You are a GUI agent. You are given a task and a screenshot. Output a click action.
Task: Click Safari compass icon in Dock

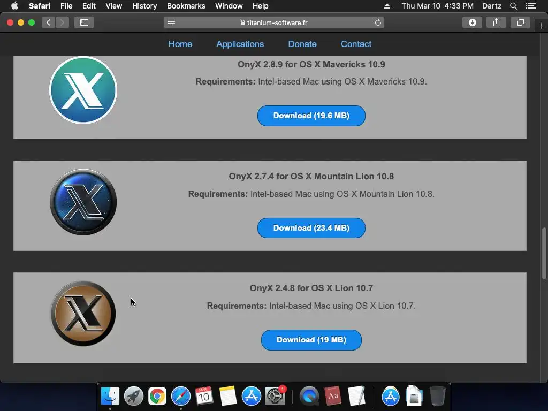[x=181, y=396]
